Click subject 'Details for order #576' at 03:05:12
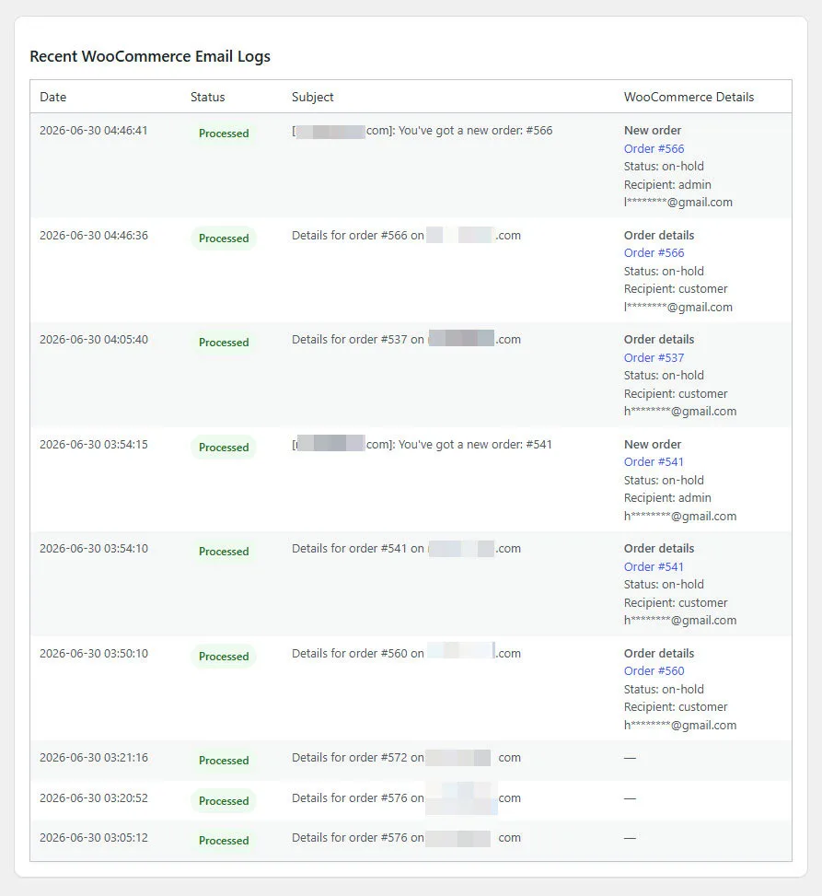Screen dimensions: 822x896 click(350, 838)
